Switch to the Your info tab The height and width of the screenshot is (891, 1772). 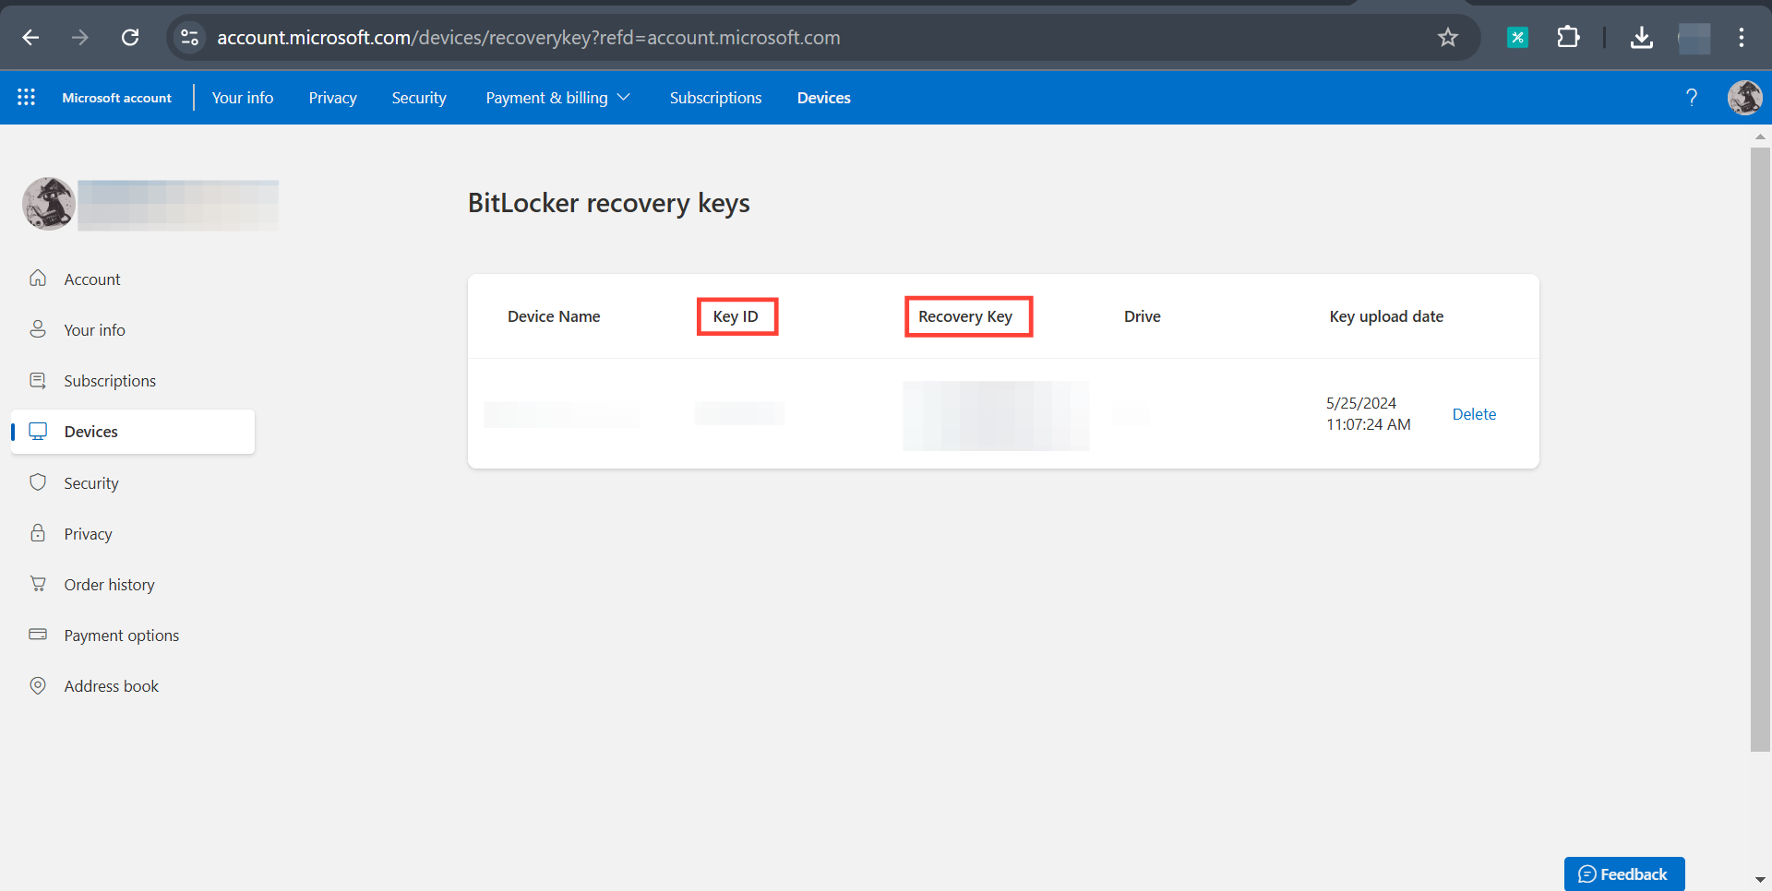pyautogui.click(x=242, y=97)
